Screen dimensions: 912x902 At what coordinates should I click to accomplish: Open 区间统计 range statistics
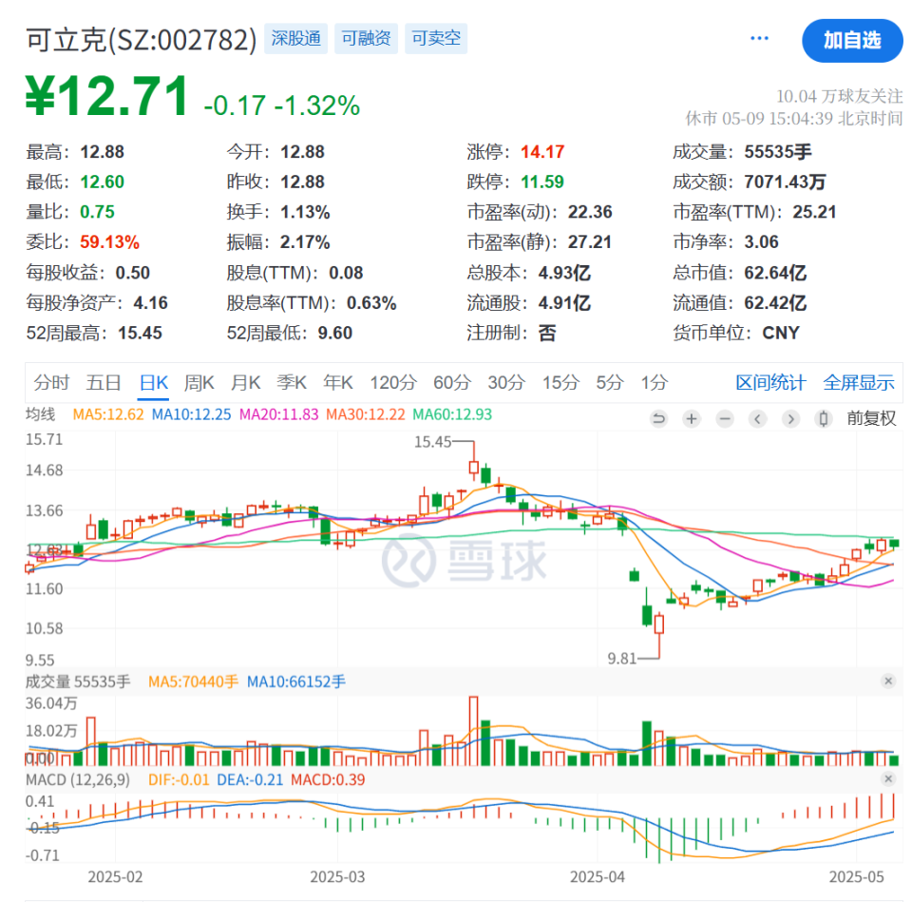(x=770, y=382)
